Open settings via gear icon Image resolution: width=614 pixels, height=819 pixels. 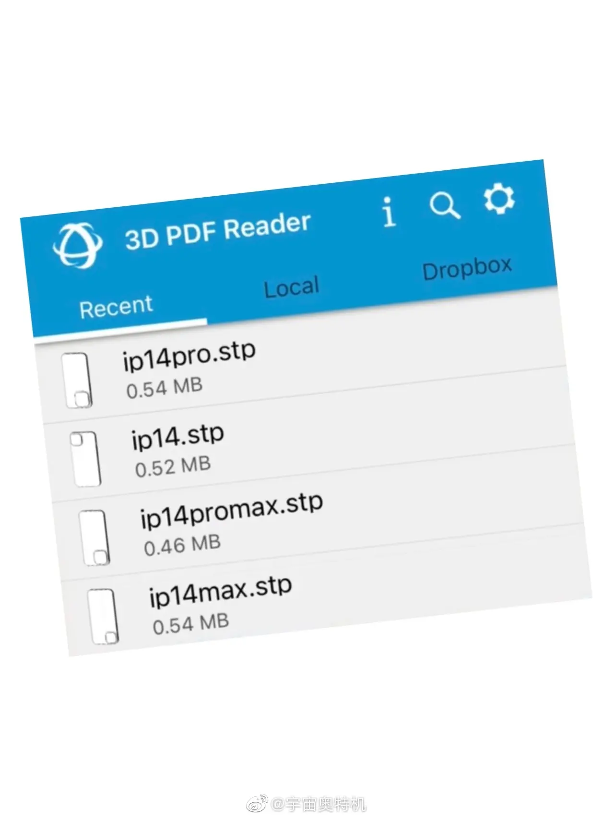coord(499,199)
